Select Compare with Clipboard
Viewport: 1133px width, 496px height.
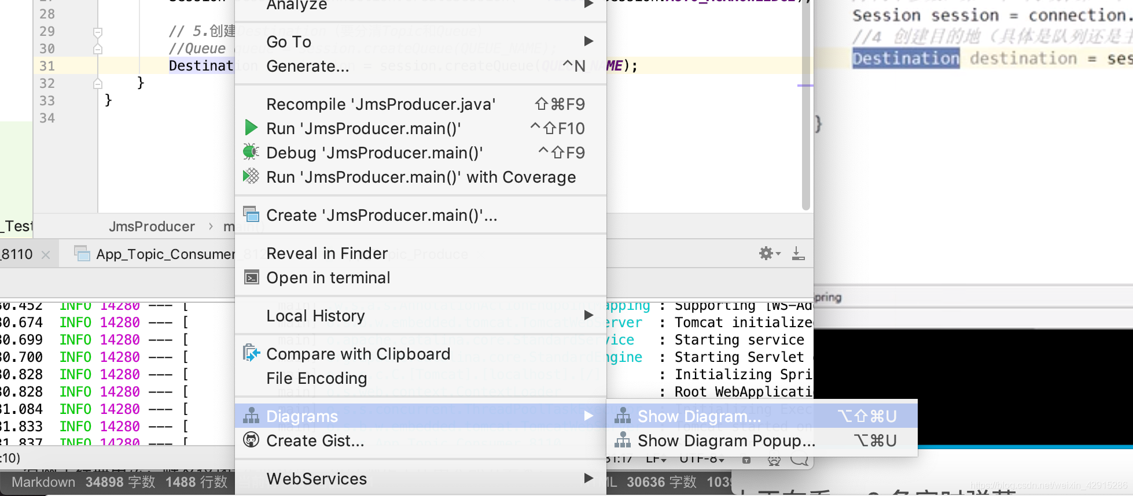[x=421, y=354]
